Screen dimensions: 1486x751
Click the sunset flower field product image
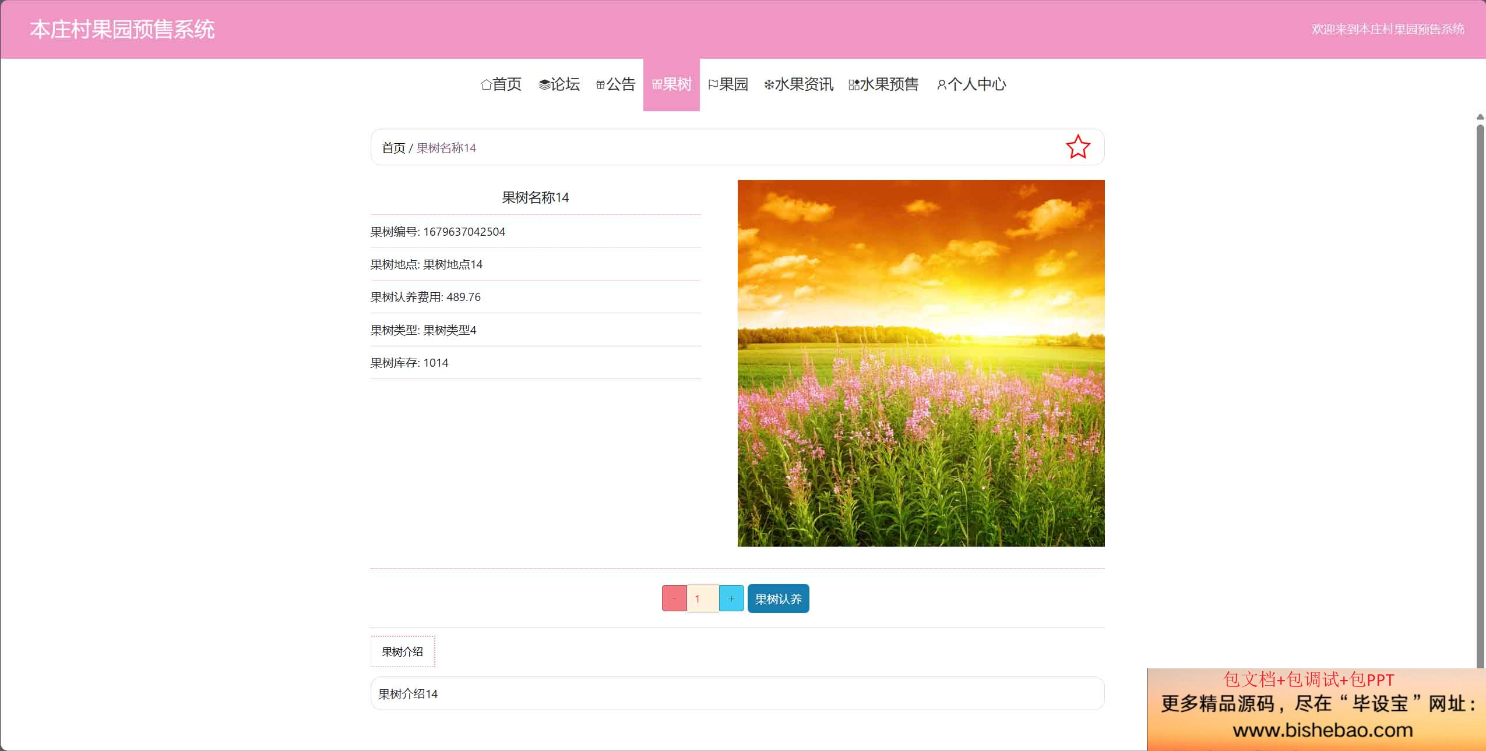pyautogui.click(x=921, y=363)
